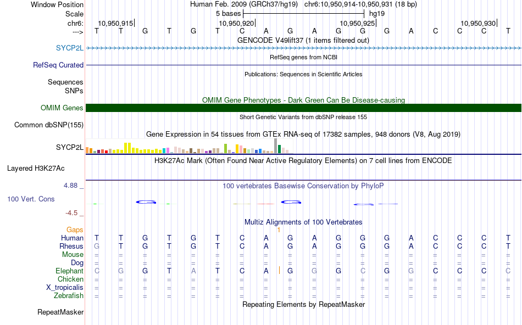Screen dimensions: 522x325
Task: Click the orange insertion bar in Elephant row
Action: coord(279,271)
